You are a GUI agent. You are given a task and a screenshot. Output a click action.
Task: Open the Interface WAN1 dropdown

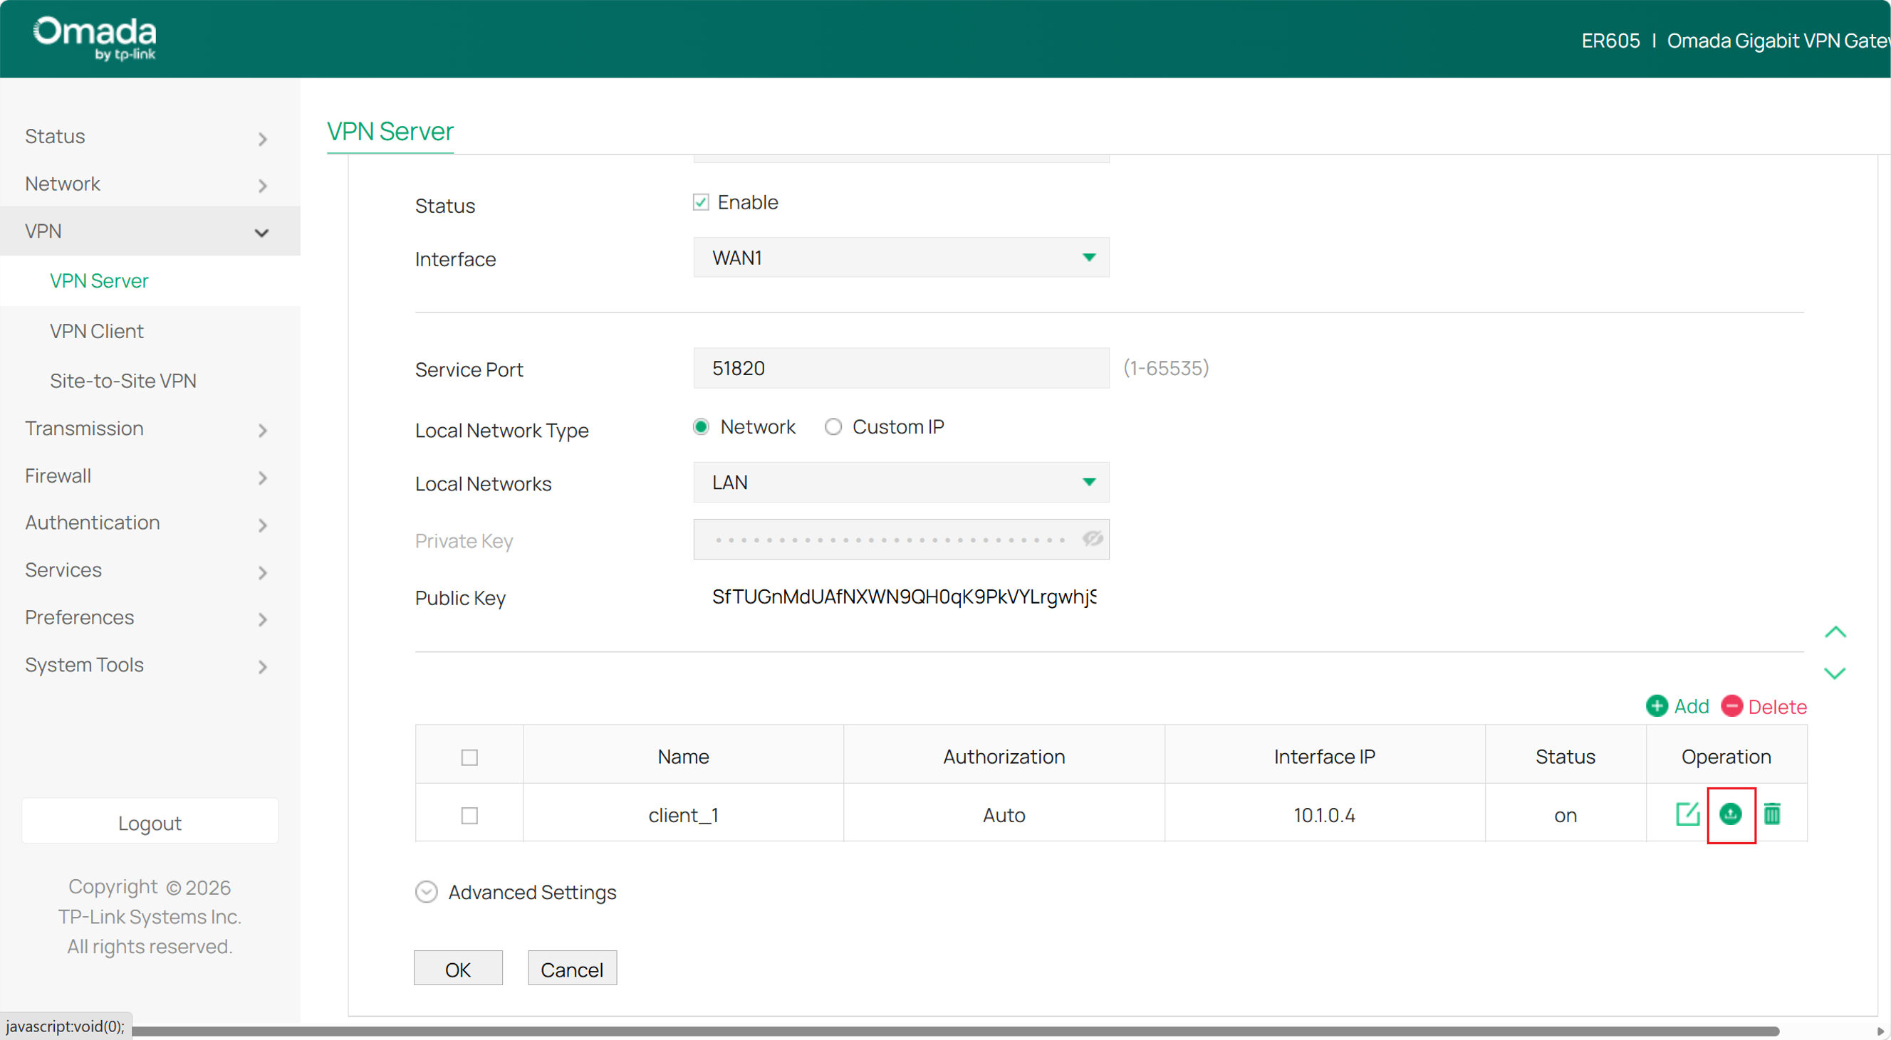click(901, 258)
